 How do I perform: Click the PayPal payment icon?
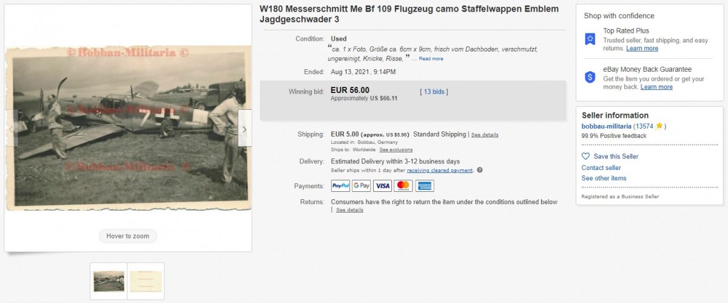[340, 186]
